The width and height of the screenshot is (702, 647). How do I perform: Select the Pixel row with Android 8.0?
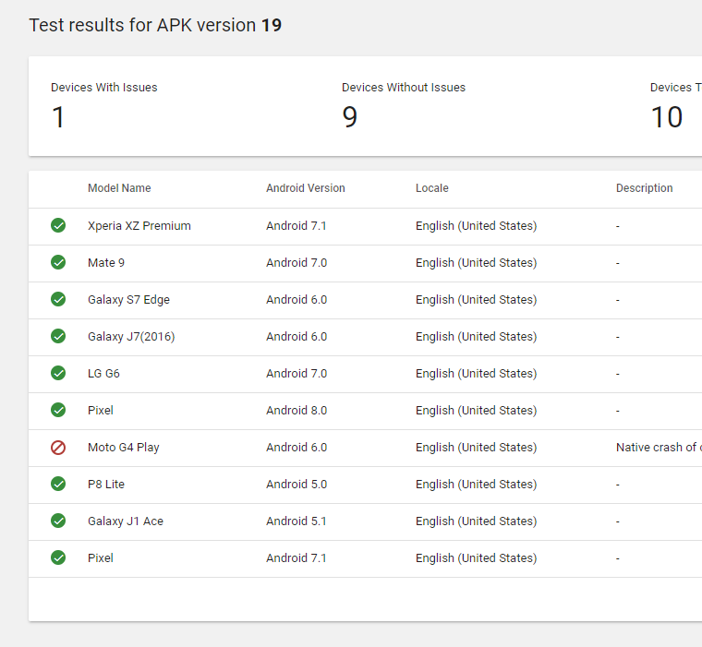[101, 411]
